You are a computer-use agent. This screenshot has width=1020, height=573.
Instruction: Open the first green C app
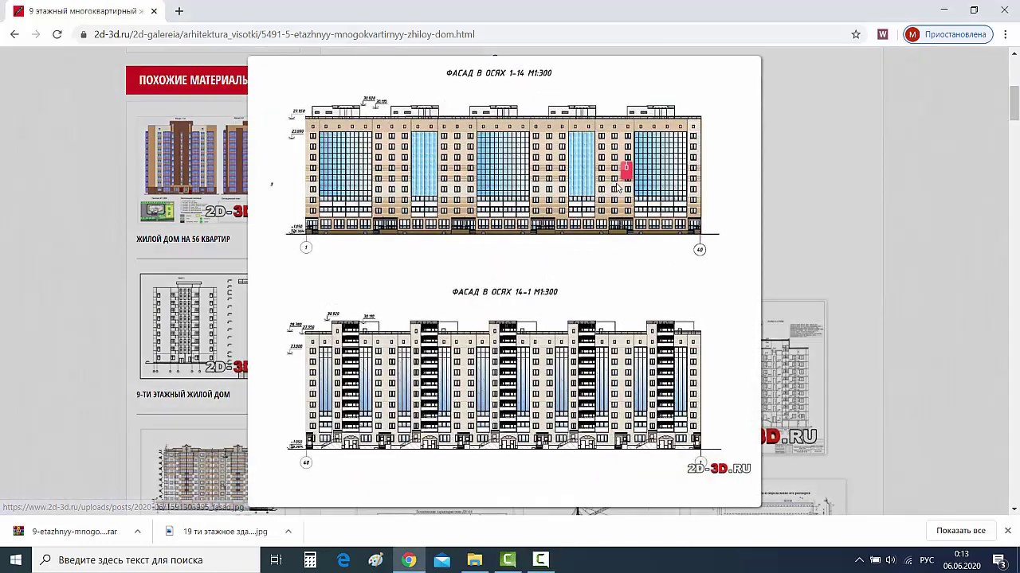pos(508,559)
